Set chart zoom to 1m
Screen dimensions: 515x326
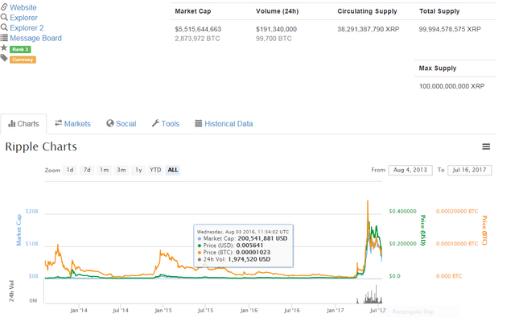click(104, 170)
